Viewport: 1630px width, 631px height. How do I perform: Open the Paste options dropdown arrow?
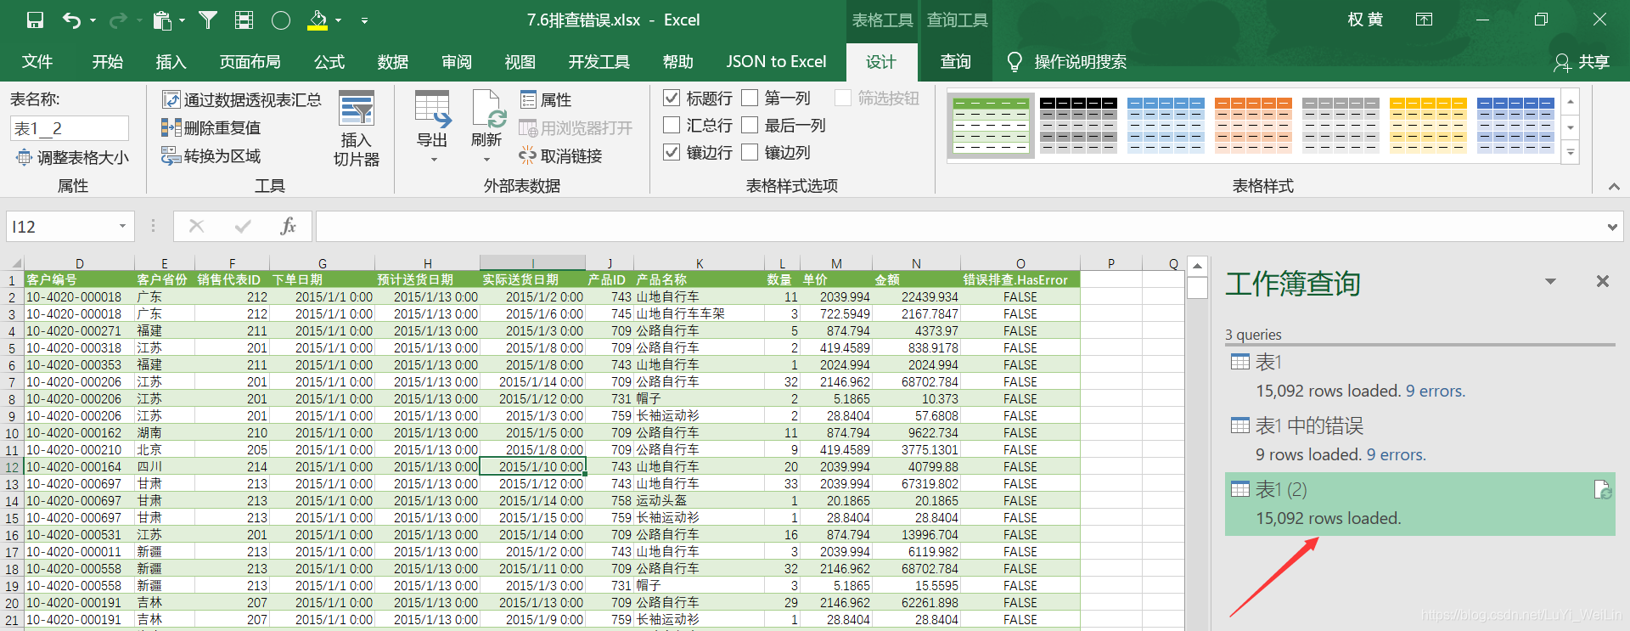[182, 20]
